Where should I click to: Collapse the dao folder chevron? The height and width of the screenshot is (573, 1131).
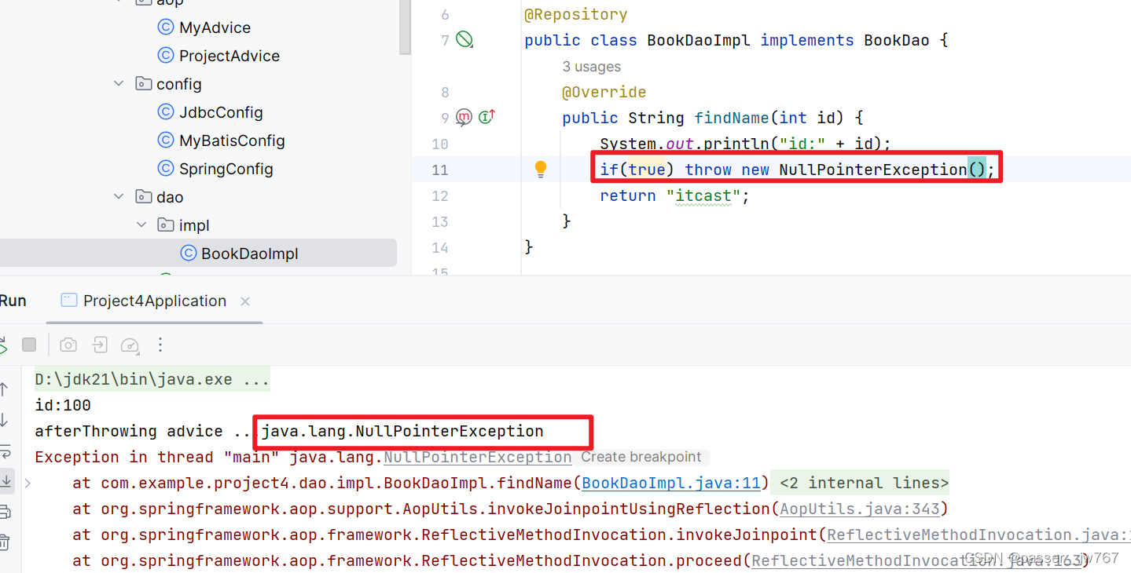pyautogui.click(x=119, y=197)
